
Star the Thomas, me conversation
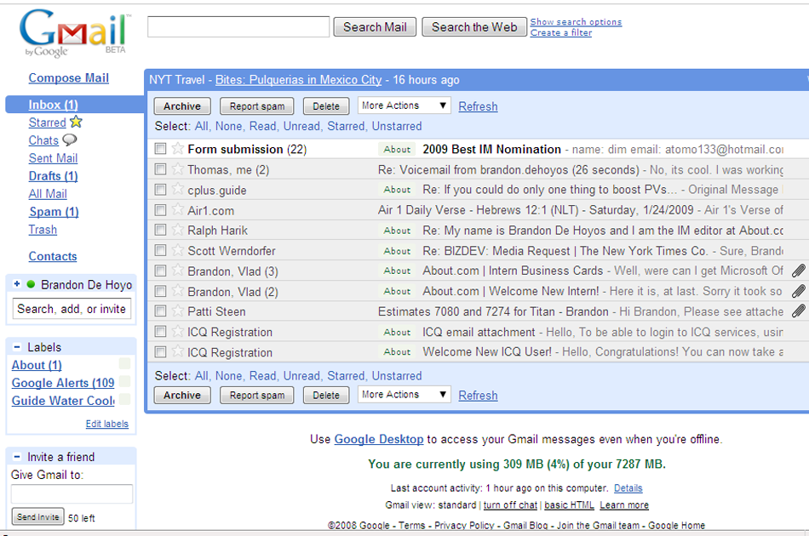point(177,169)
